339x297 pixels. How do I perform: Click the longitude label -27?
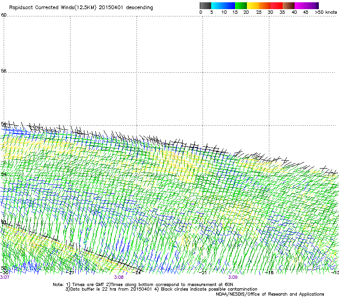tap(71, 273)
